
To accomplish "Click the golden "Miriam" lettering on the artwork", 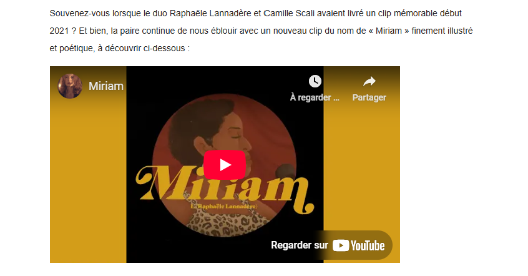I will click(x=225, y=189).
